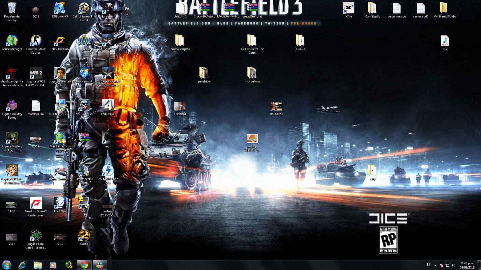Viewport: 481px width, 270px height.
Task: Select Jugar a Treasure Hunters icon
Action: point(60,73)
